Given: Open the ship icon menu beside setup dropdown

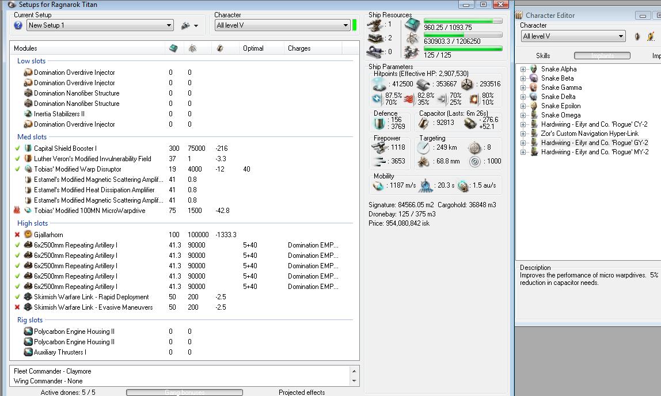Looking at the screenshot, I should click(x=189, y=25).
